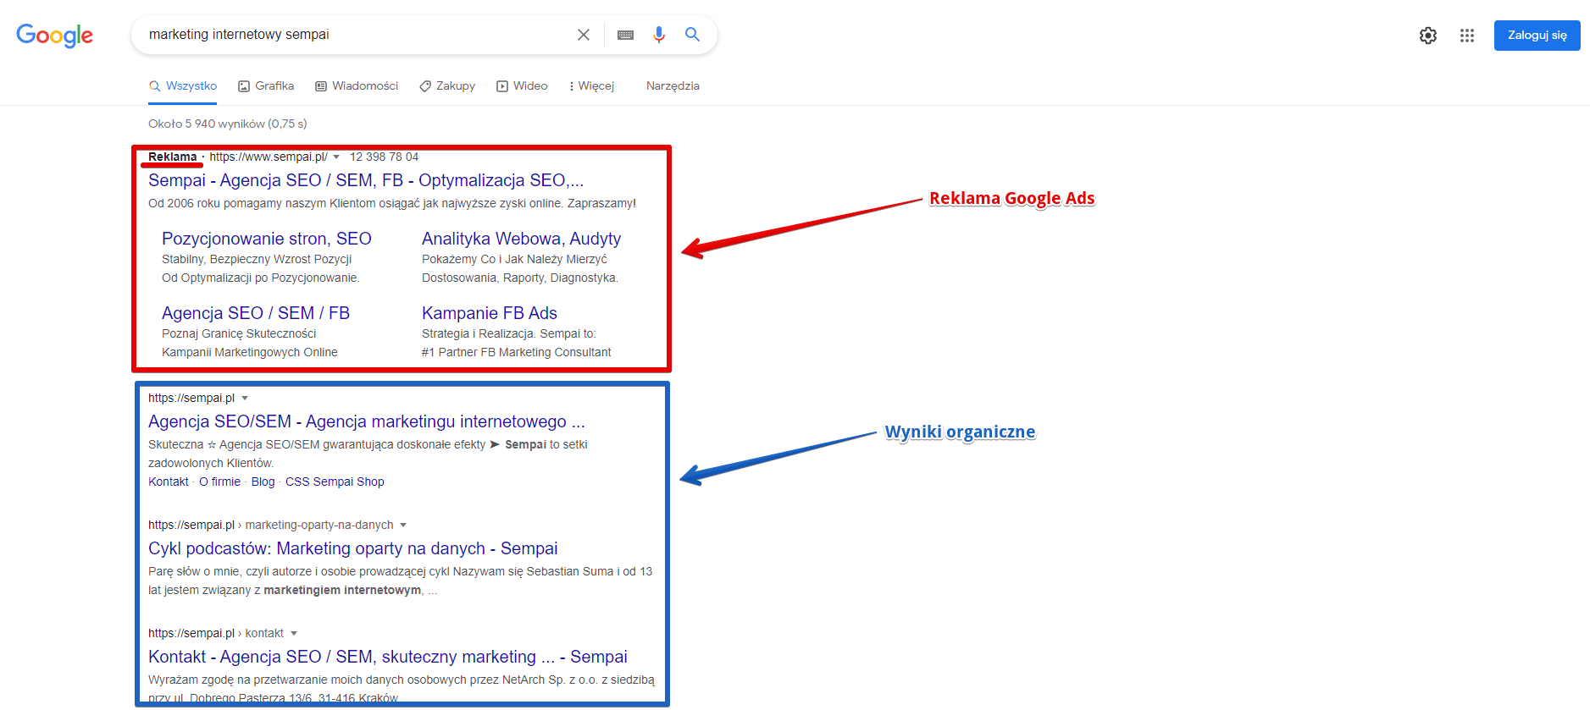Expand the Więcej menu
Screen dimensions: 1590x710
(x=591, y=86)
